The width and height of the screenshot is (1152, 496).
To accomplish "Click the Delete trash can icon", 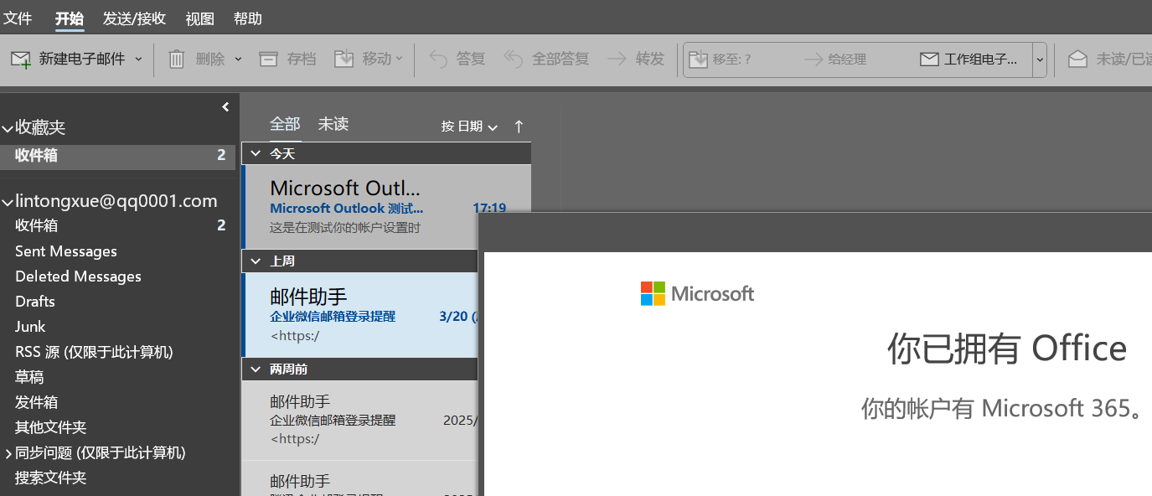I will [177, 59].
